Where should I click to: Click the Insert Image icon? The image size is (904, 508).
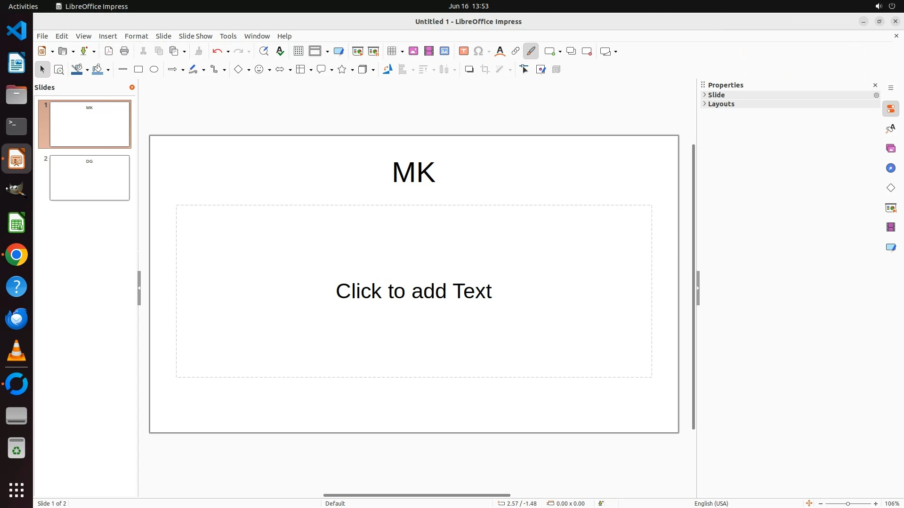(x=413, y=51)
